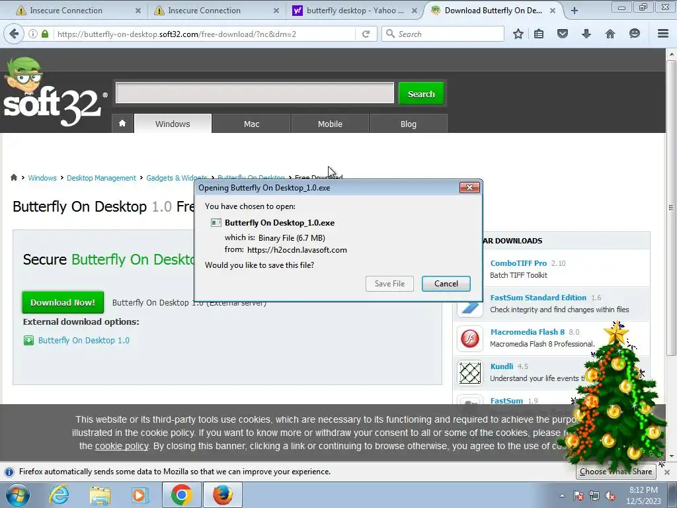
Task: Click the Action Center flag icon
Action: pos(578,495)
